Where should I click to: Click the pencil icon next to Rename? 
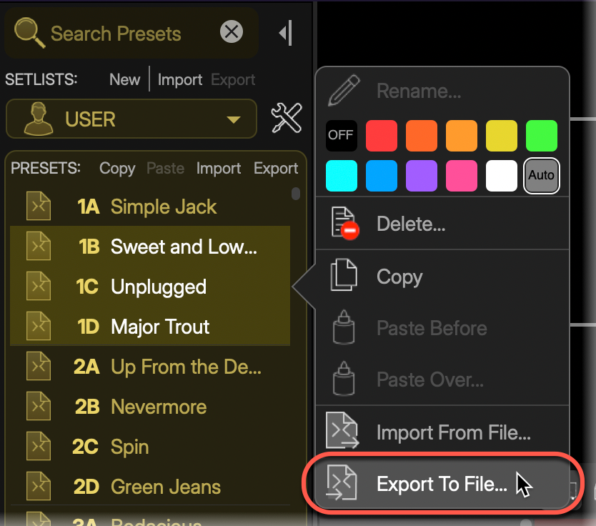coord(343,89)
